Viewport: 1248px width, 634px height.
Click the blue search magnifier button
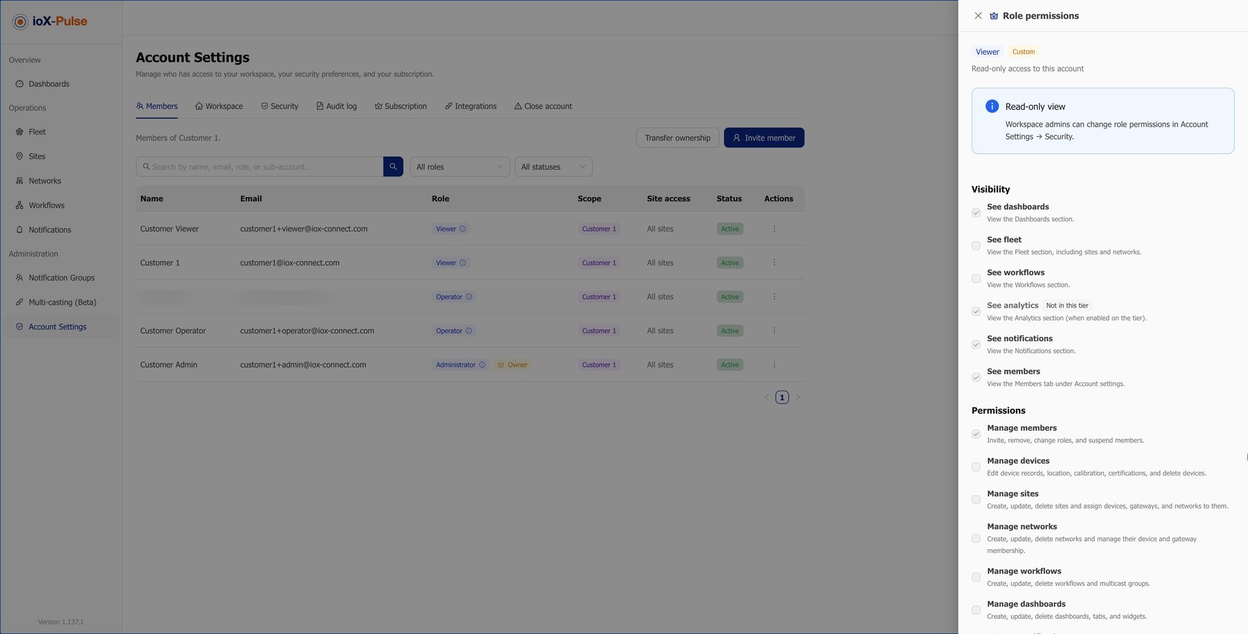393,167
